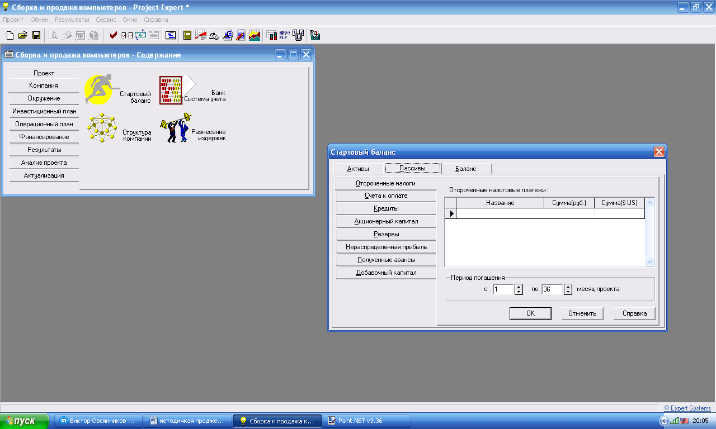The width and height of the screenshot is (716, 429).
Task: Open the Expert Systems link in the status bar
Action: point(687,408)
